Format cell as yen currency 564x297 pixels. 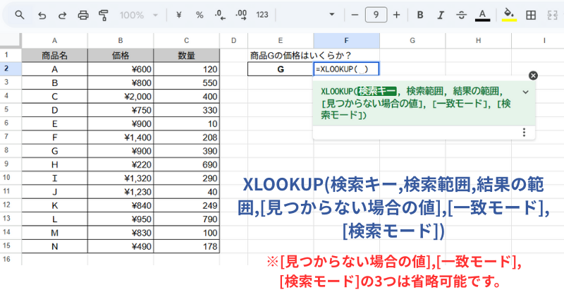coord(179,15)
